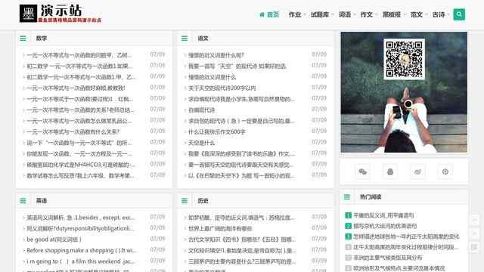Viewport: 484px width, 272px height.
Task: Open article 以《在巴黎的天空下》为题
Action: (241, 176)
